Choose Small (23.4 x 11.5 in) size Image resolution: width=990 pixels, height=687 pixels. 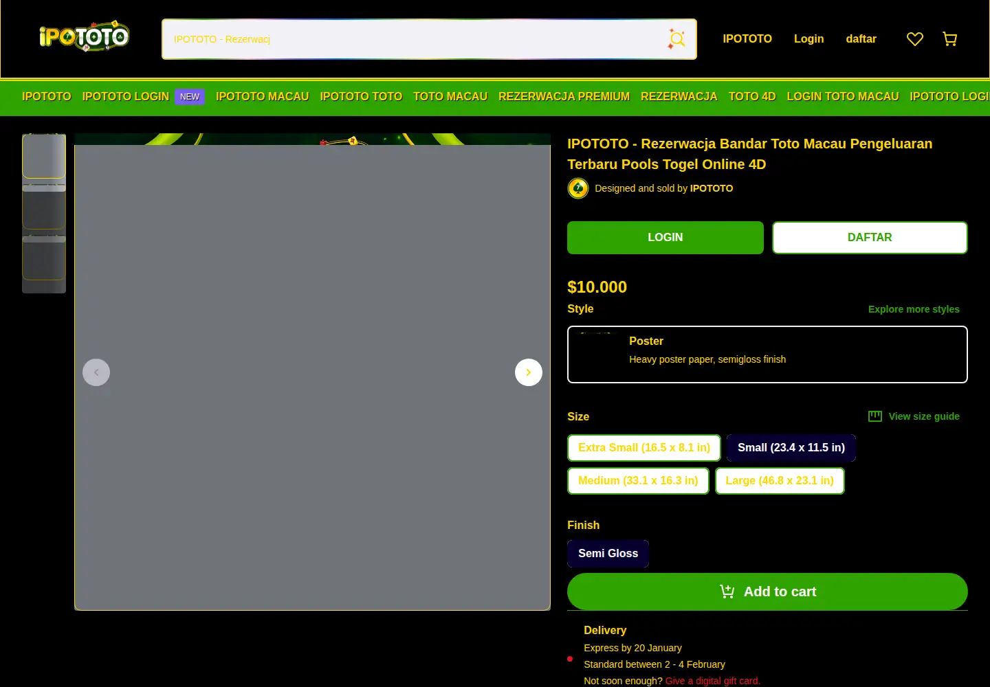tap(791, 448)
